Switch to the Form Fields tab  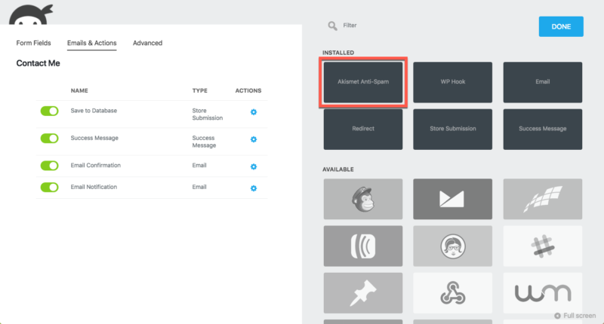[x=34, y=43]
